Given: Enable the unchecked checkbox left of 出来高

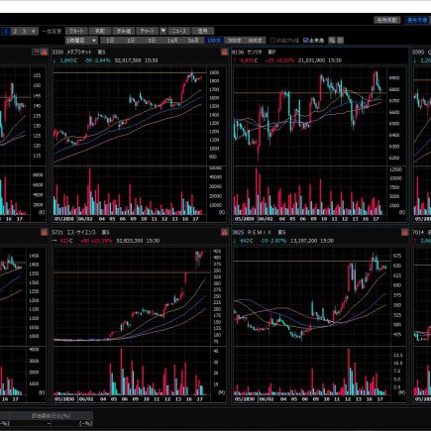Looking at the screenshot, I should 272,41.
